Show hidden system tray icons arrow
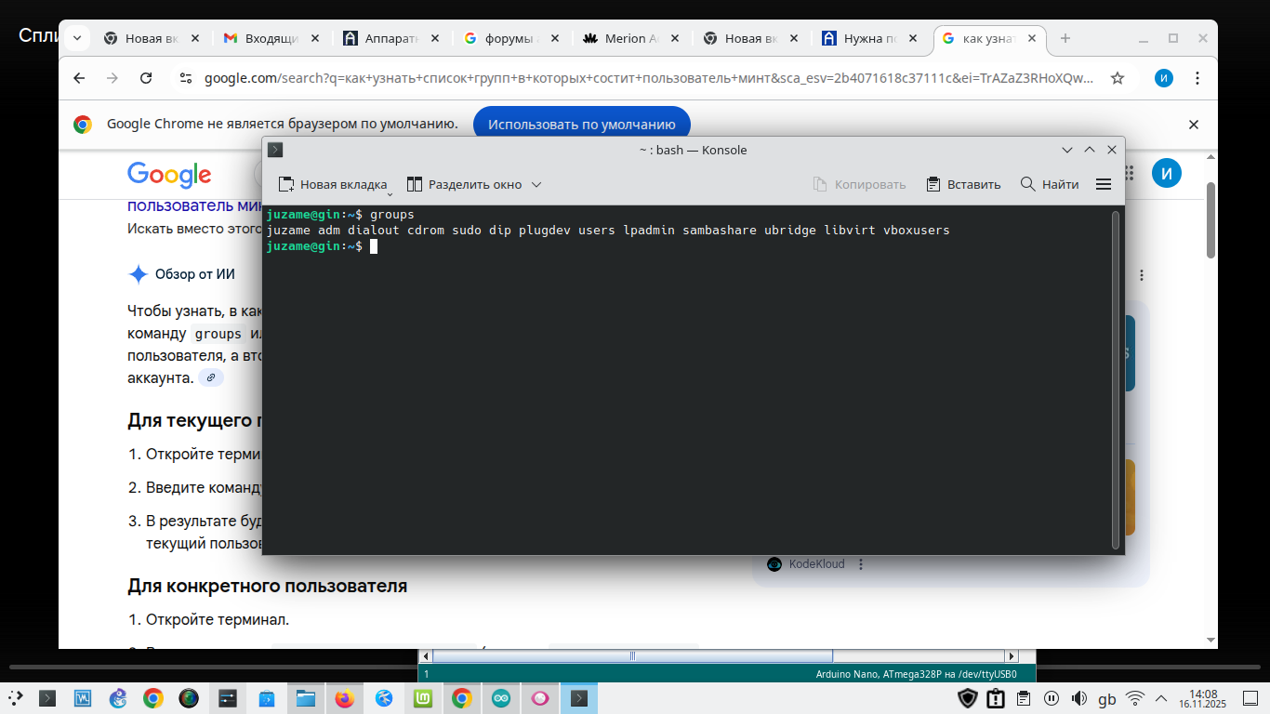Screen dimensions: 1270x714 click(x=1161, y=698)
